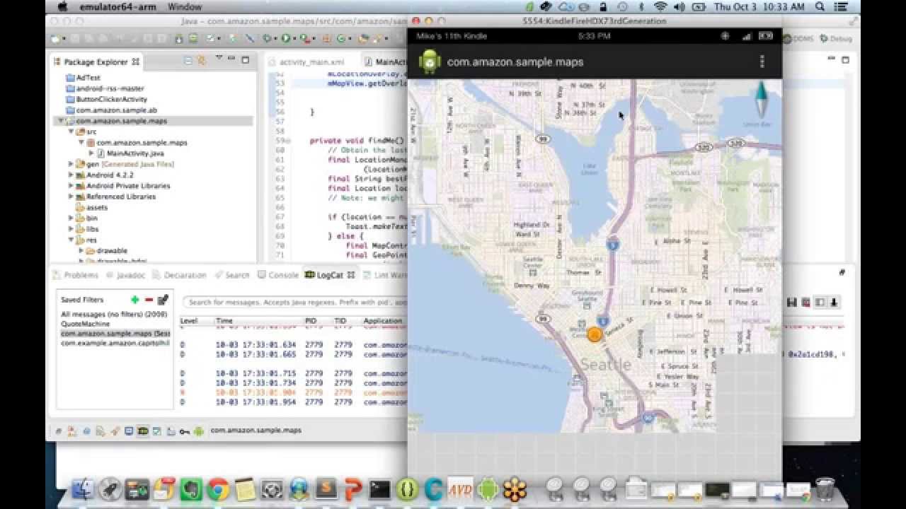Collapse the src folder
Image resolution: width=906 pixels, height=509 pixels.
tap(71, 131)
